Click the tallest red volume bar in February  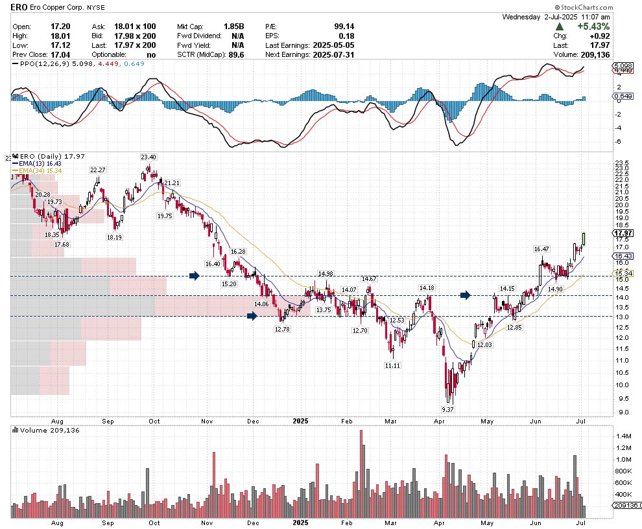pyautogui.click(x=361, y=474)
